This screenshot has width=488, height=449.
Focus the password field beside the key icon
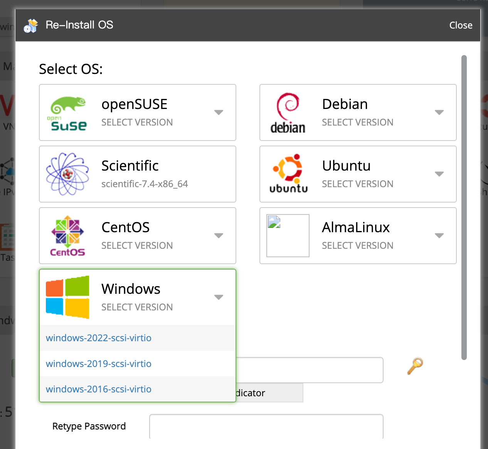click(x=310, y=370)
